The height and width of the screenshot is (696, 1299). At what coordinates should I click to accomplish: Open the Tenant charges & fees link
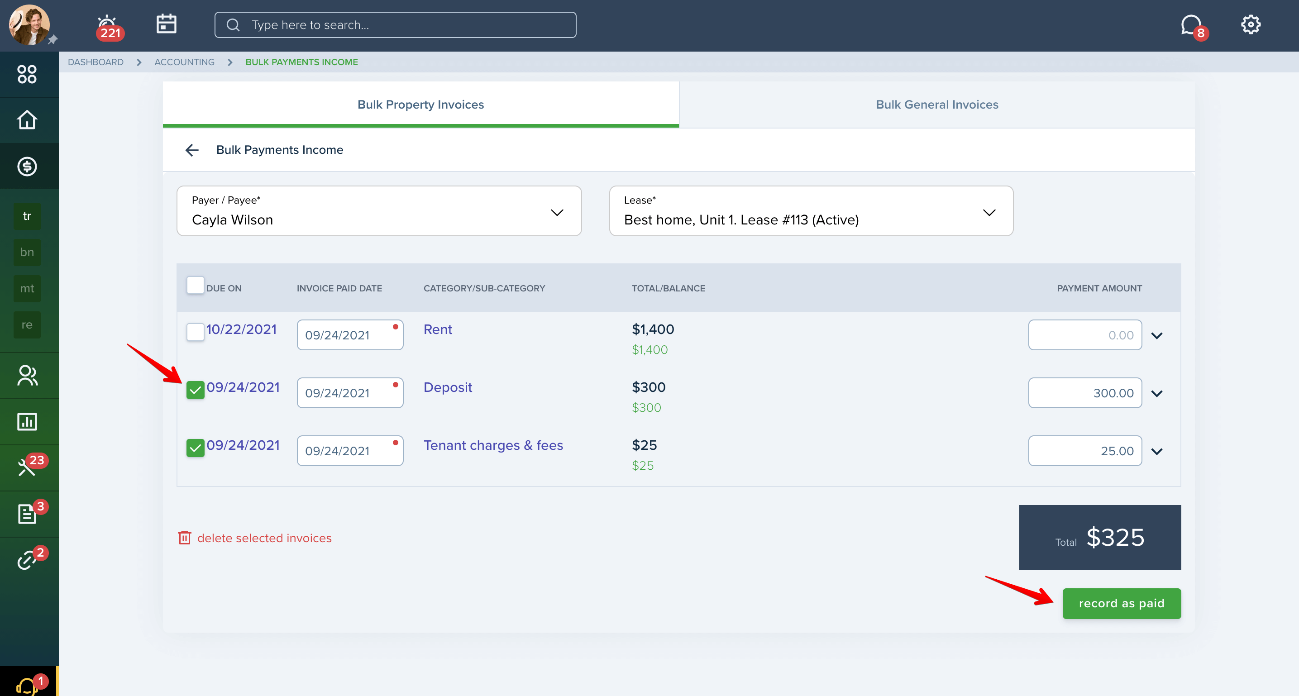(493, 445)
